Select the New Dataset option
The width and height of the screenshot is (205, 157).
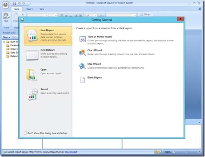pos(48,55)
